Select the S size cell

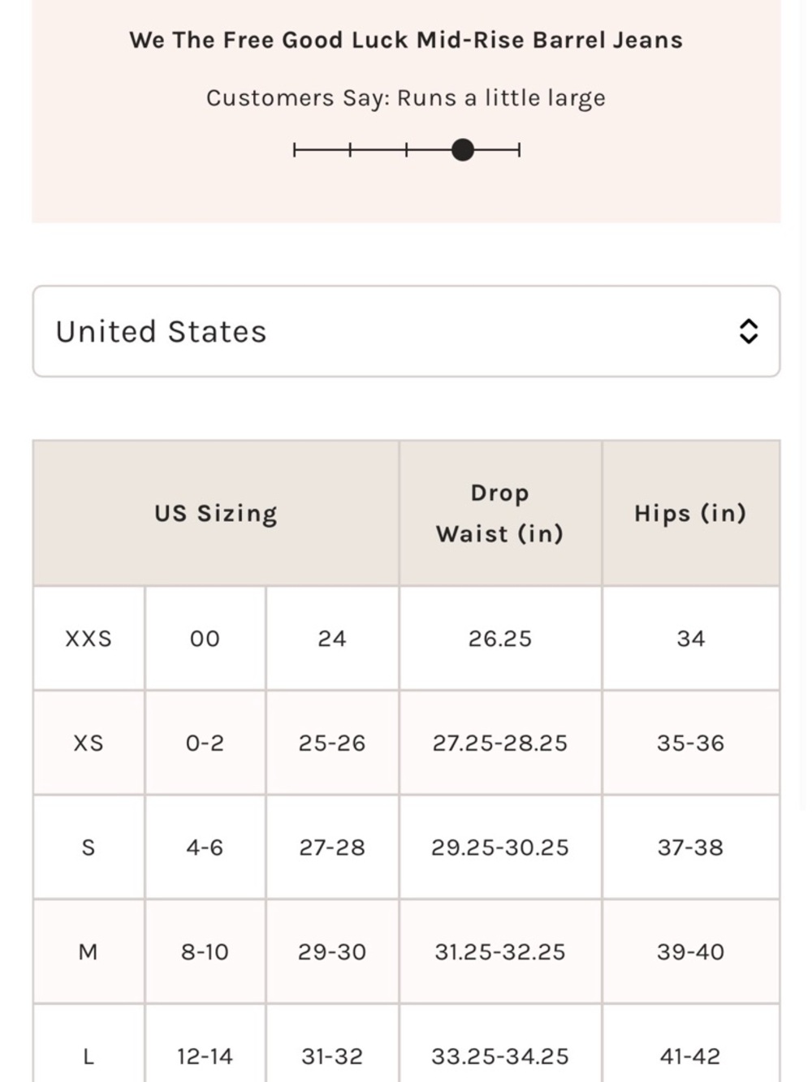pos(89,847)
